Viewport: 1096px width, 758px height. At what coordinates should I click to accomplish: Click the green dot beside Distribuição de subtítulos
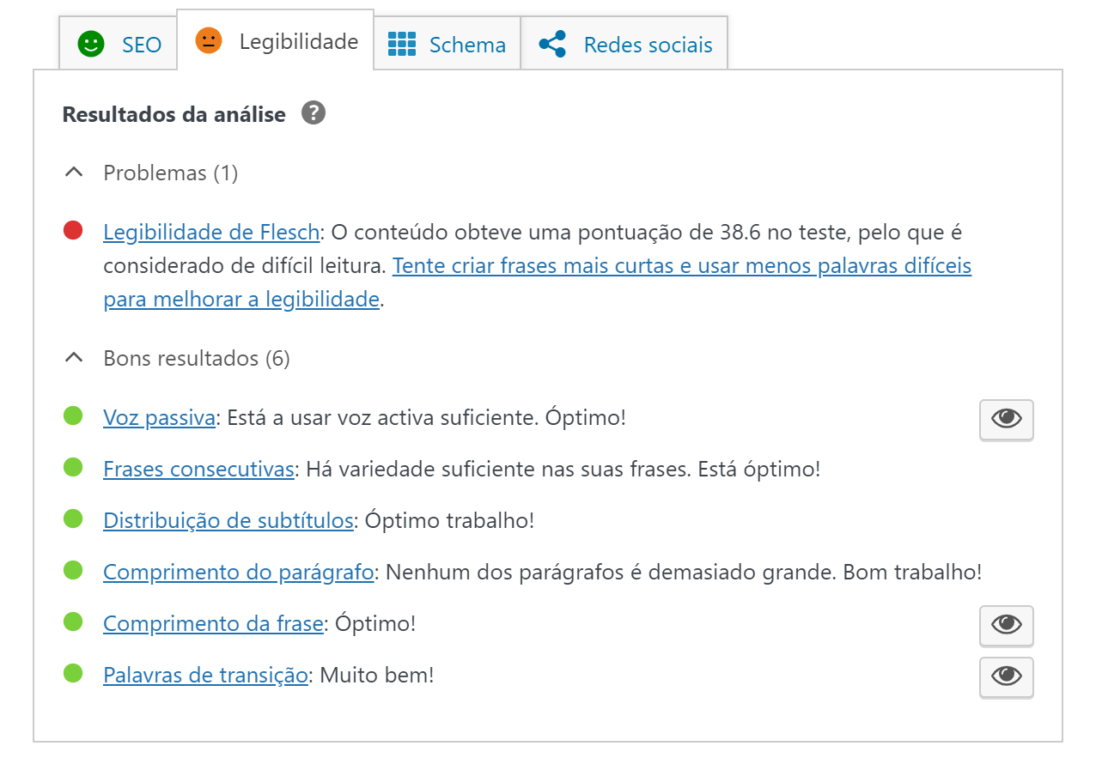tap(74, 520)
